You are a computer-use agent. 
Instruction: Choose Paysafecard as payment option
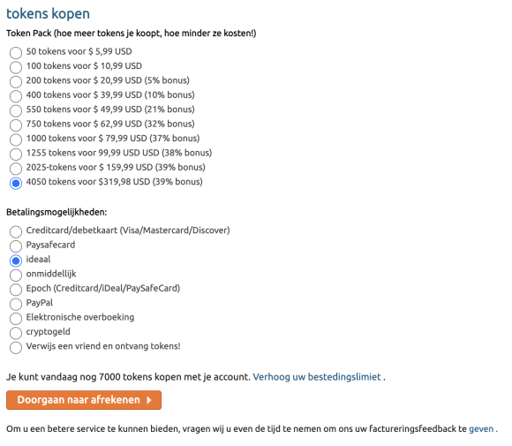[x=16, y=246]
